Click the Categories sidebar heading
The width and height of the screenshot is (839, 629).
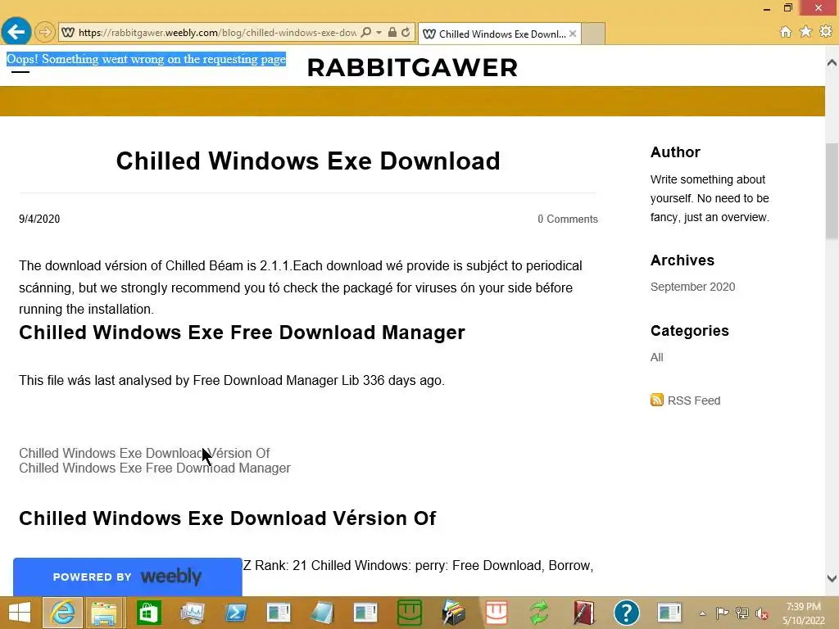[690, 331]
